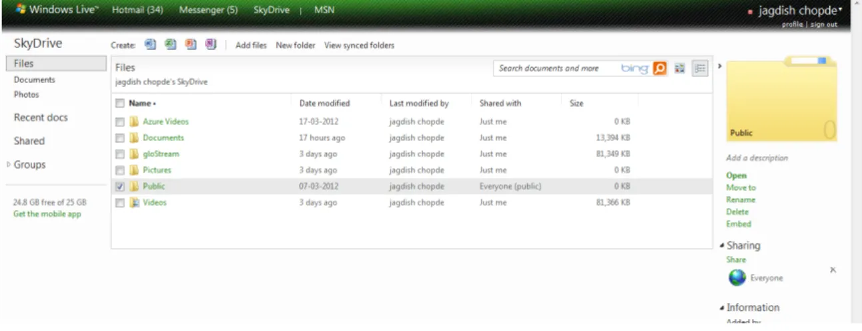This screenshot has width=862, height=331.
Task: Click the Everyone globe icon under Sharing
Action: click(x=737, y=278)
